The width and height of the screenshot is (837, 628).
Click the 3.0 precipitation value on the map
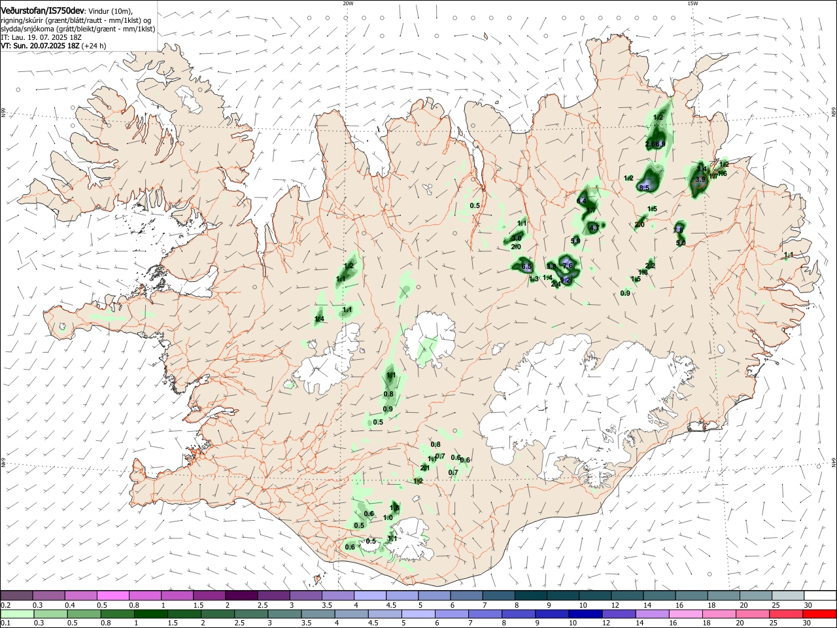517,237
